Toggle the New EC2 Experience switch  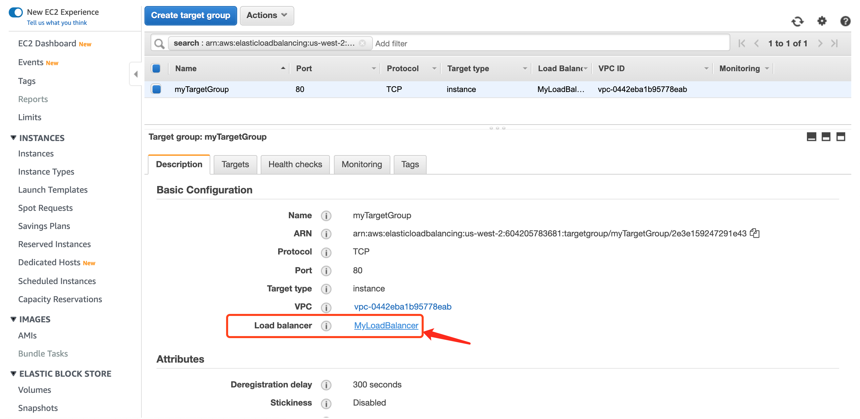[x=16, y=12]
